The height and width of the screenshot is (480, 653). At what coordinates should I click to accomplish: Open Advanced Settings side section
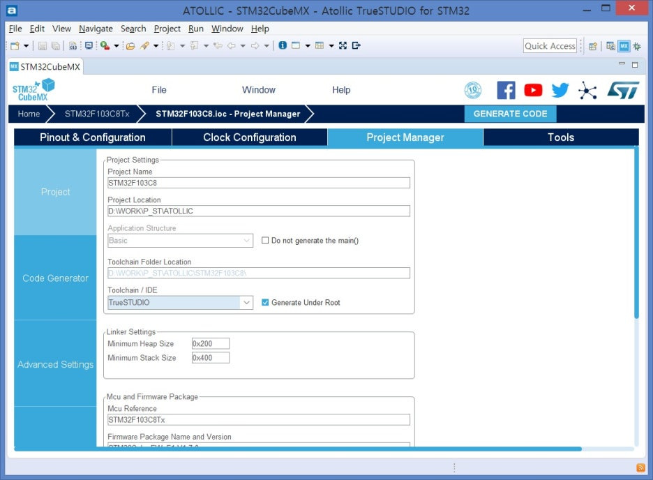(x=55, y=364)
